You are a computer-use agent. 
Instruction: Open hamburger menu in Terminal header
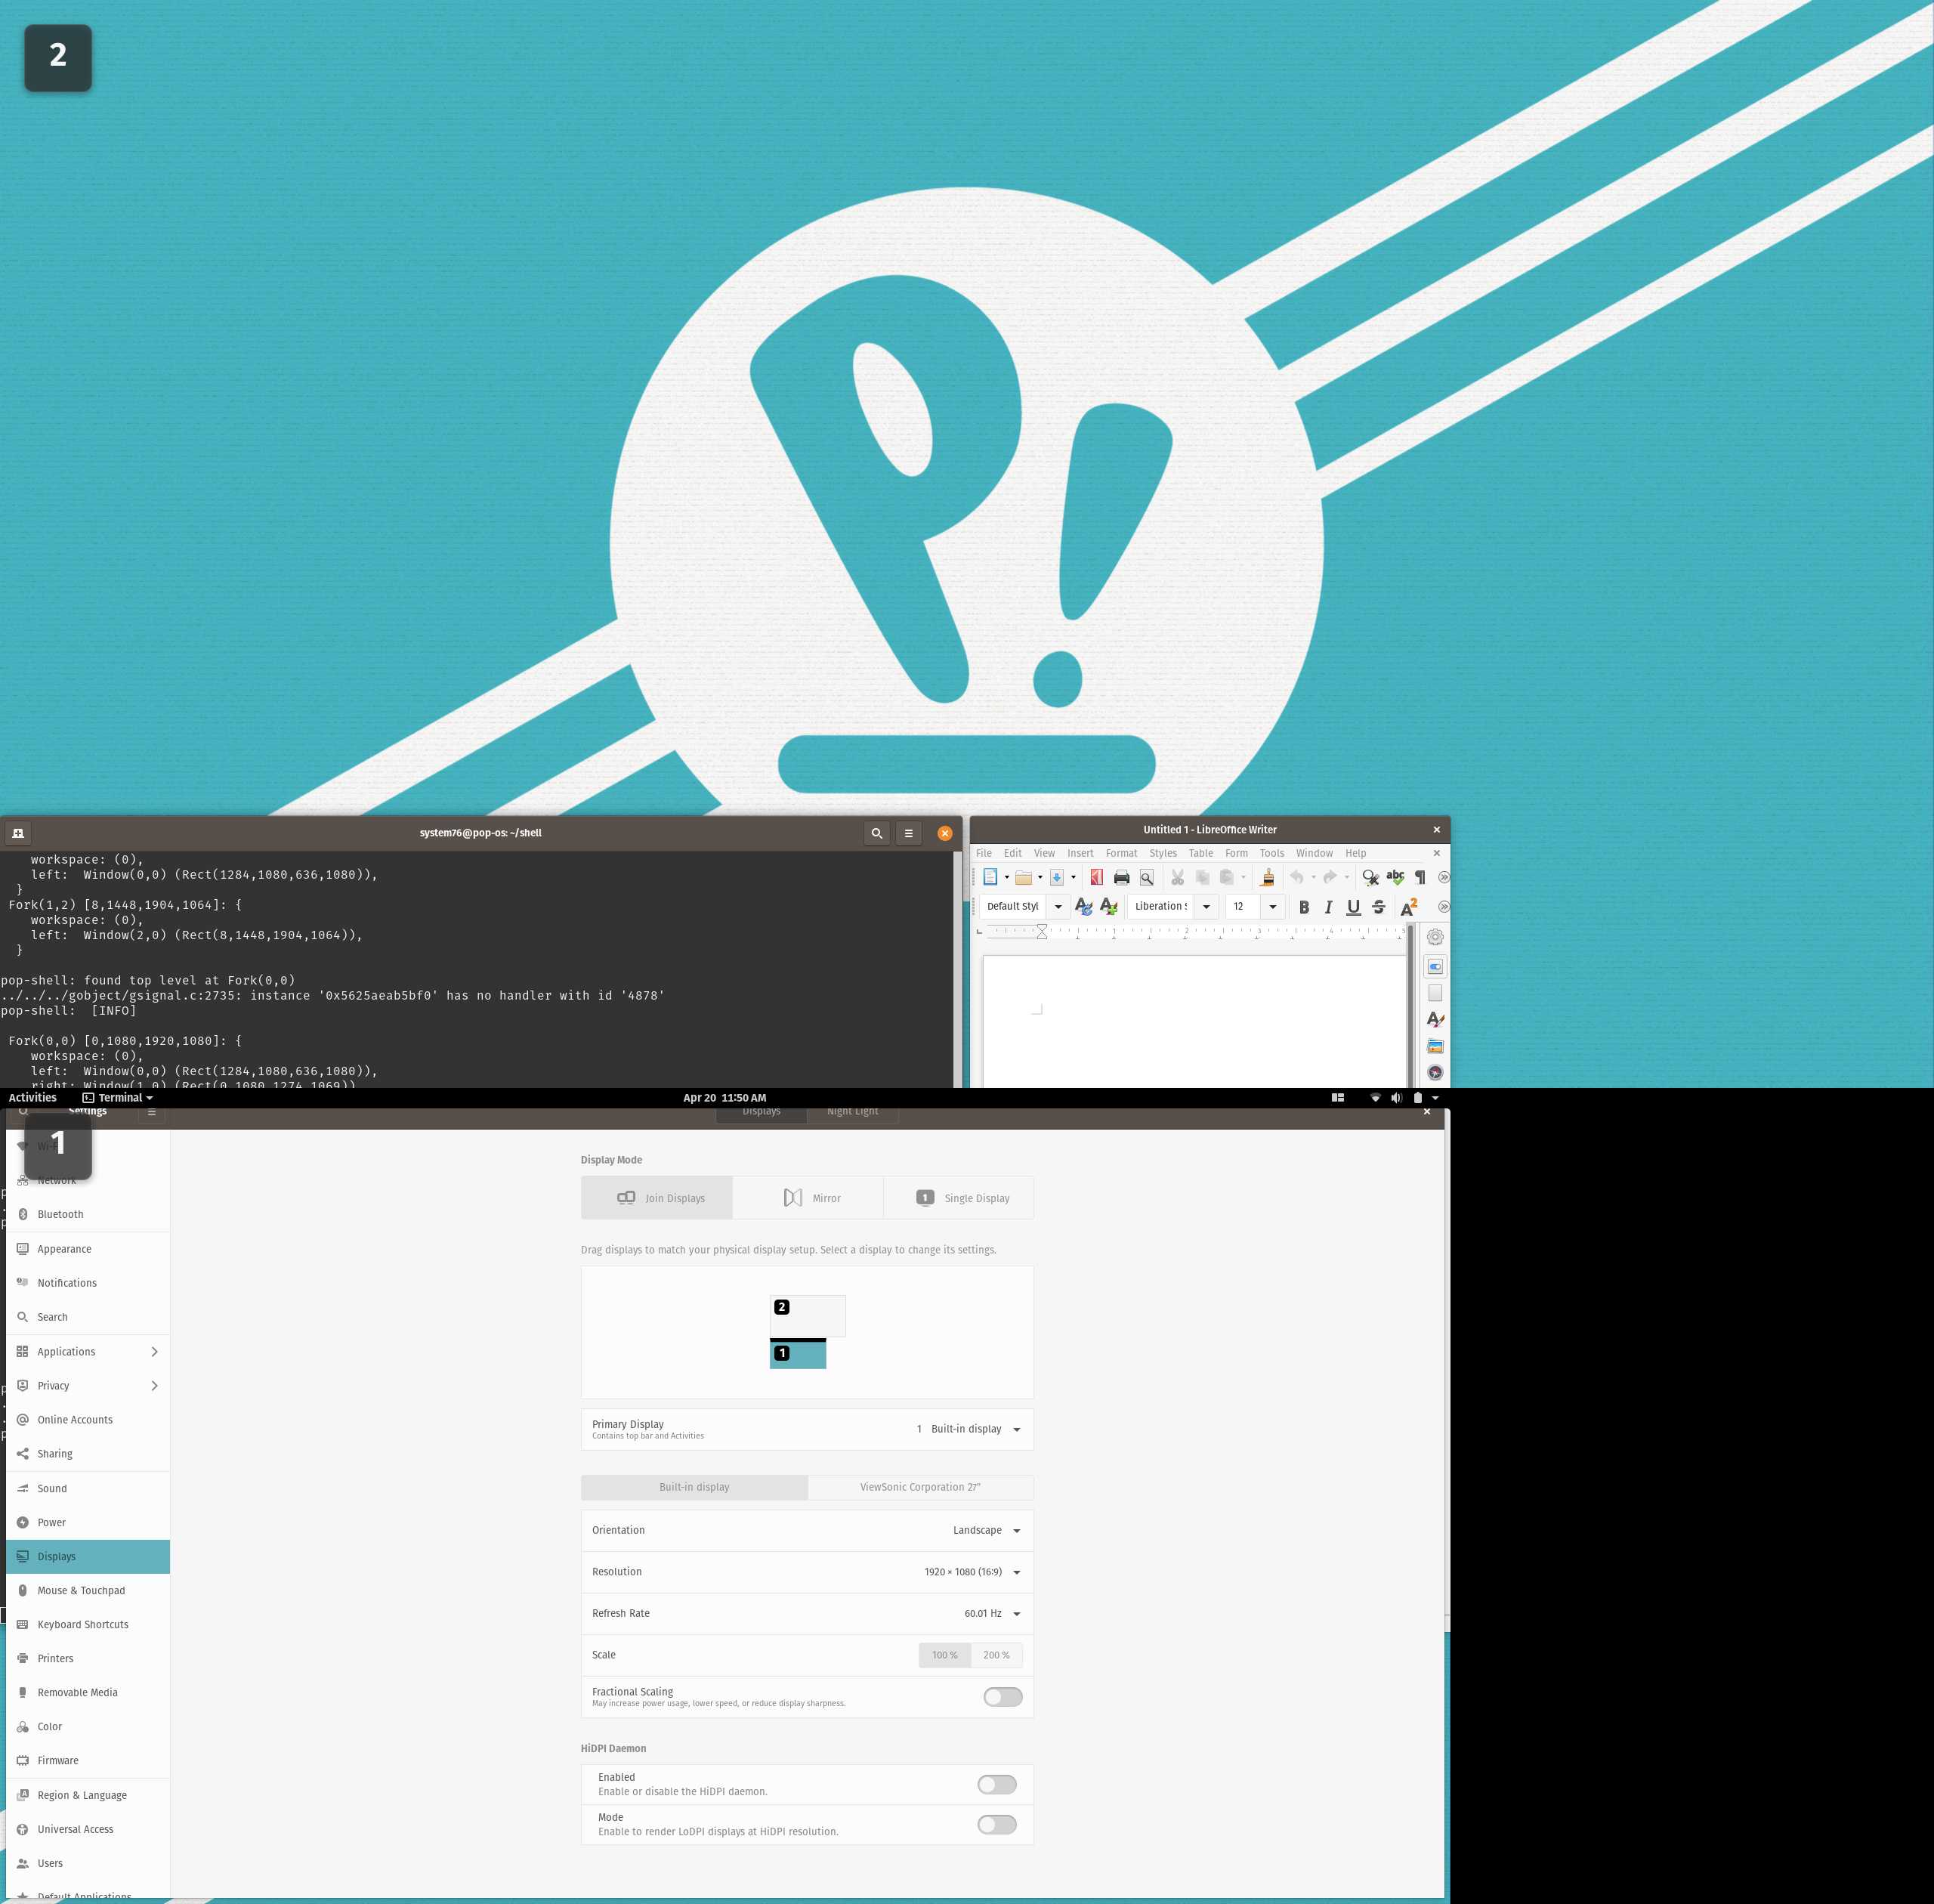[909, 833]
